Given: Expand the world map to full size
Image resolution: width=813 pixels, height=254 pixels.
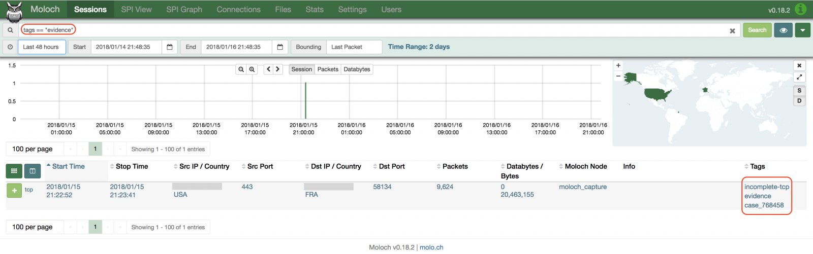Looking at the screenshot, I should (799, 77).
